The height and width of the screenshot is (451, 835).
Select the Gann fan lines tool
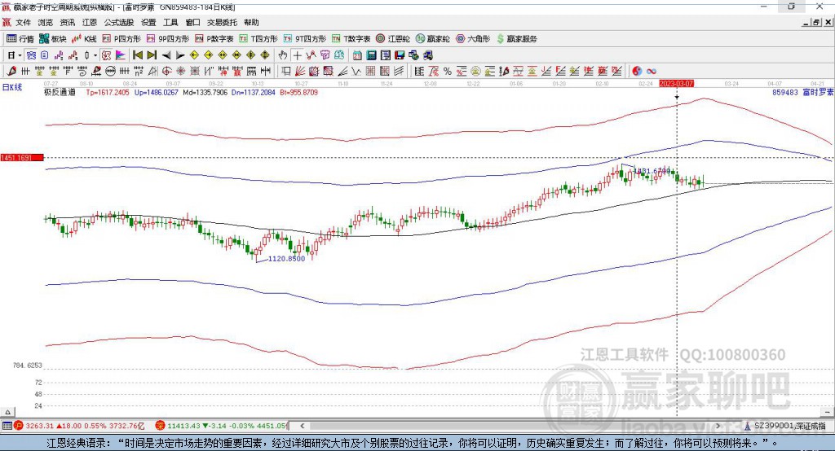[300, 72]
